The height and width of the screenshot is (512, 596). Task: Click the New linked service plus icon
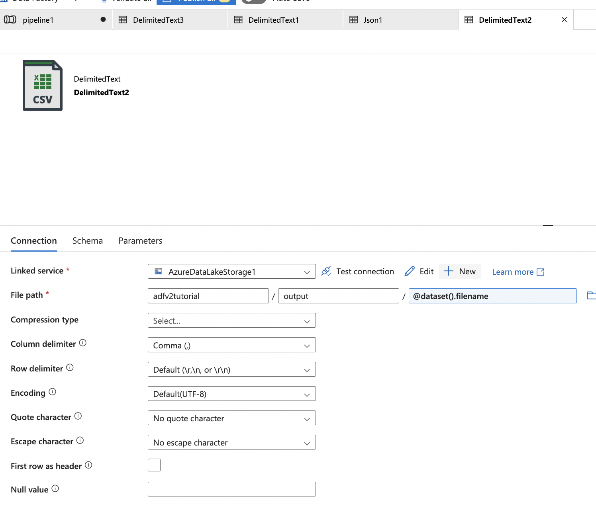pos(448,271)
